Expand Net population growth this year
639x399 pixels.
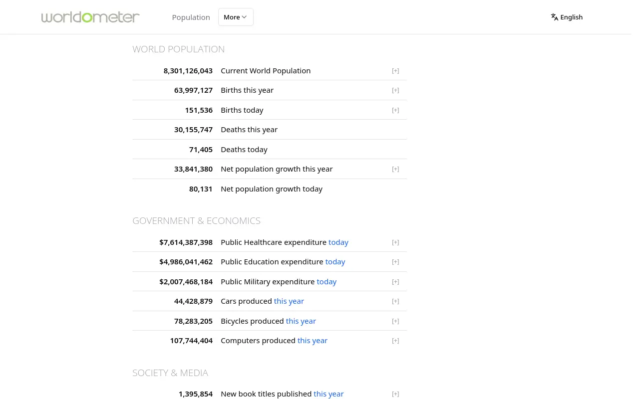[x=395, y=169]
